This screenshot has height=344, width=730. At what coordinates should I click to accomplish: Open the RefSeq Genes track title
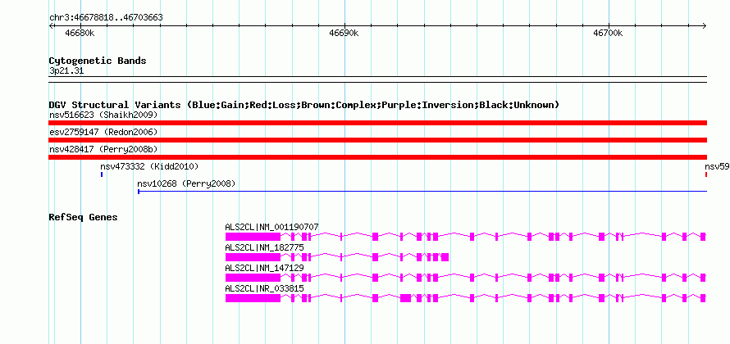pyautogui.click(x=84, y=217)
